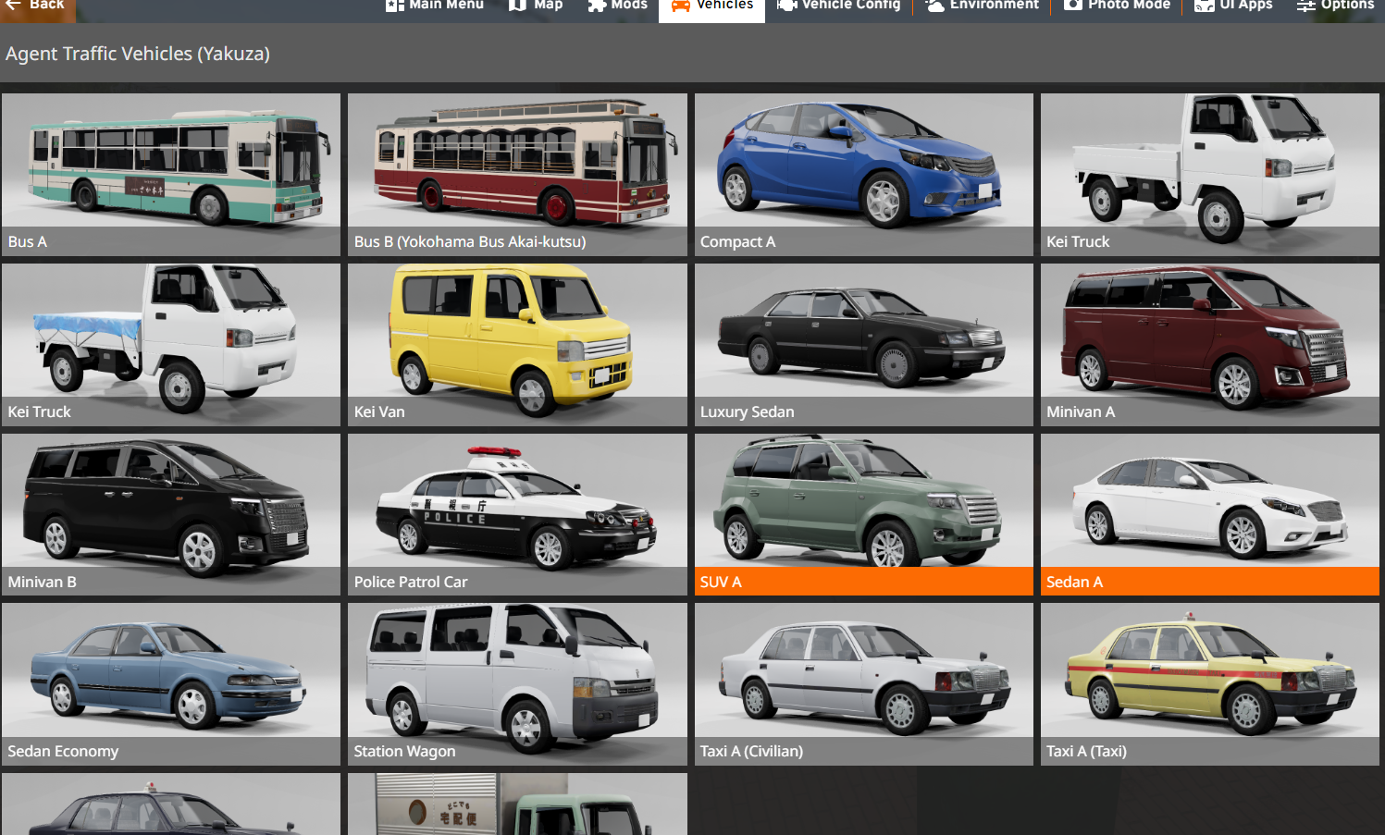This screenshot has width=1385, height=835.
Task: Select the delivery truck thumbnail in bottom row
Action: pyautogui.click(x=517, y=804)
